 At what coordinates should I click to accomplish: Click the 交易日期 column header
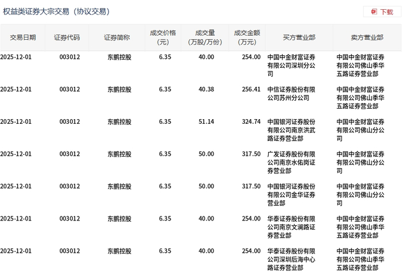pos(23,37)
